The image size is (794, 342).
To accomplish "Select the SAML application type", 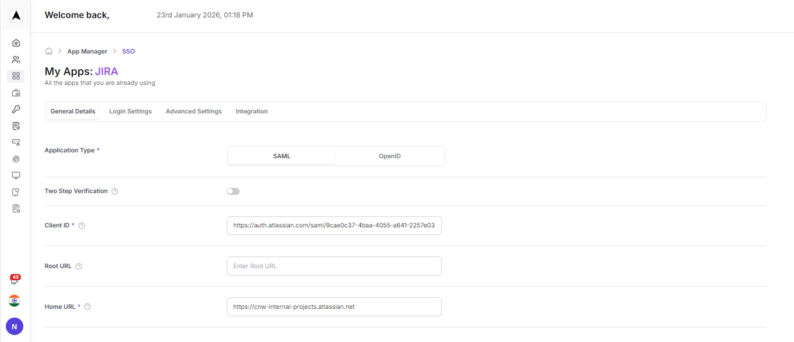I will click(x=282, y=156).
